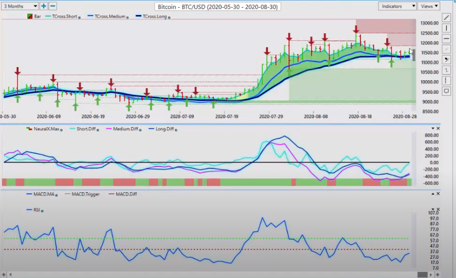Click the dot beside TCross.Long
Image resolution: width=456 pixels, height=278 pixels.
[169, 18]
